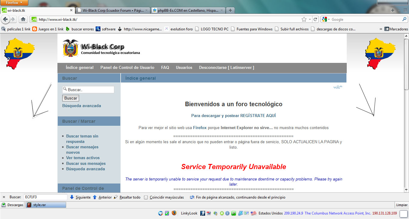Click the find bar text field with ECF1F3

45,197
